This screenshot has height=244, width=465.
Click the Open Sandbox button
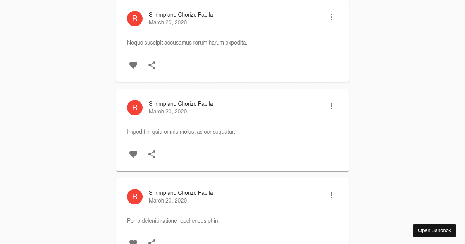point(434,230)
